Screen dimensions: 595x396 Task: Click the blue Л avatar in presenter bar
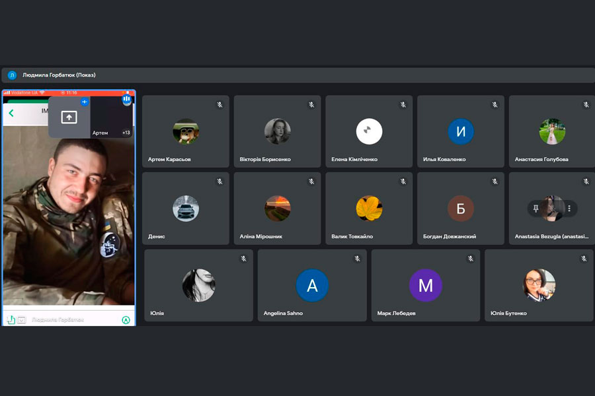pos(12,75)
